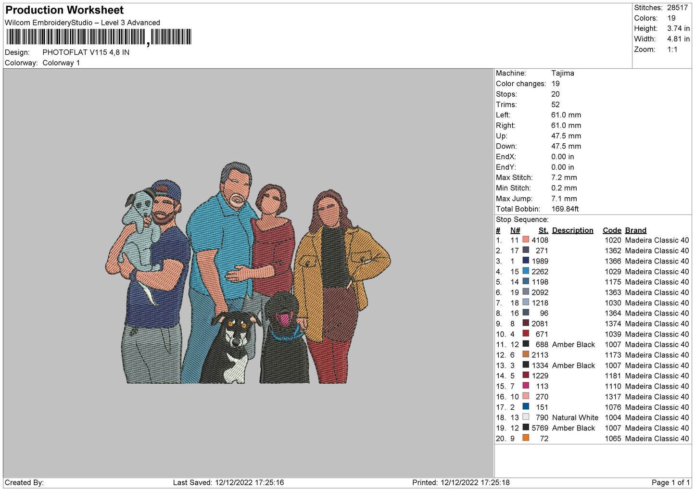695x491 pixels.
Task: Click the Stops value 20
Action: (x=556, y=94)
